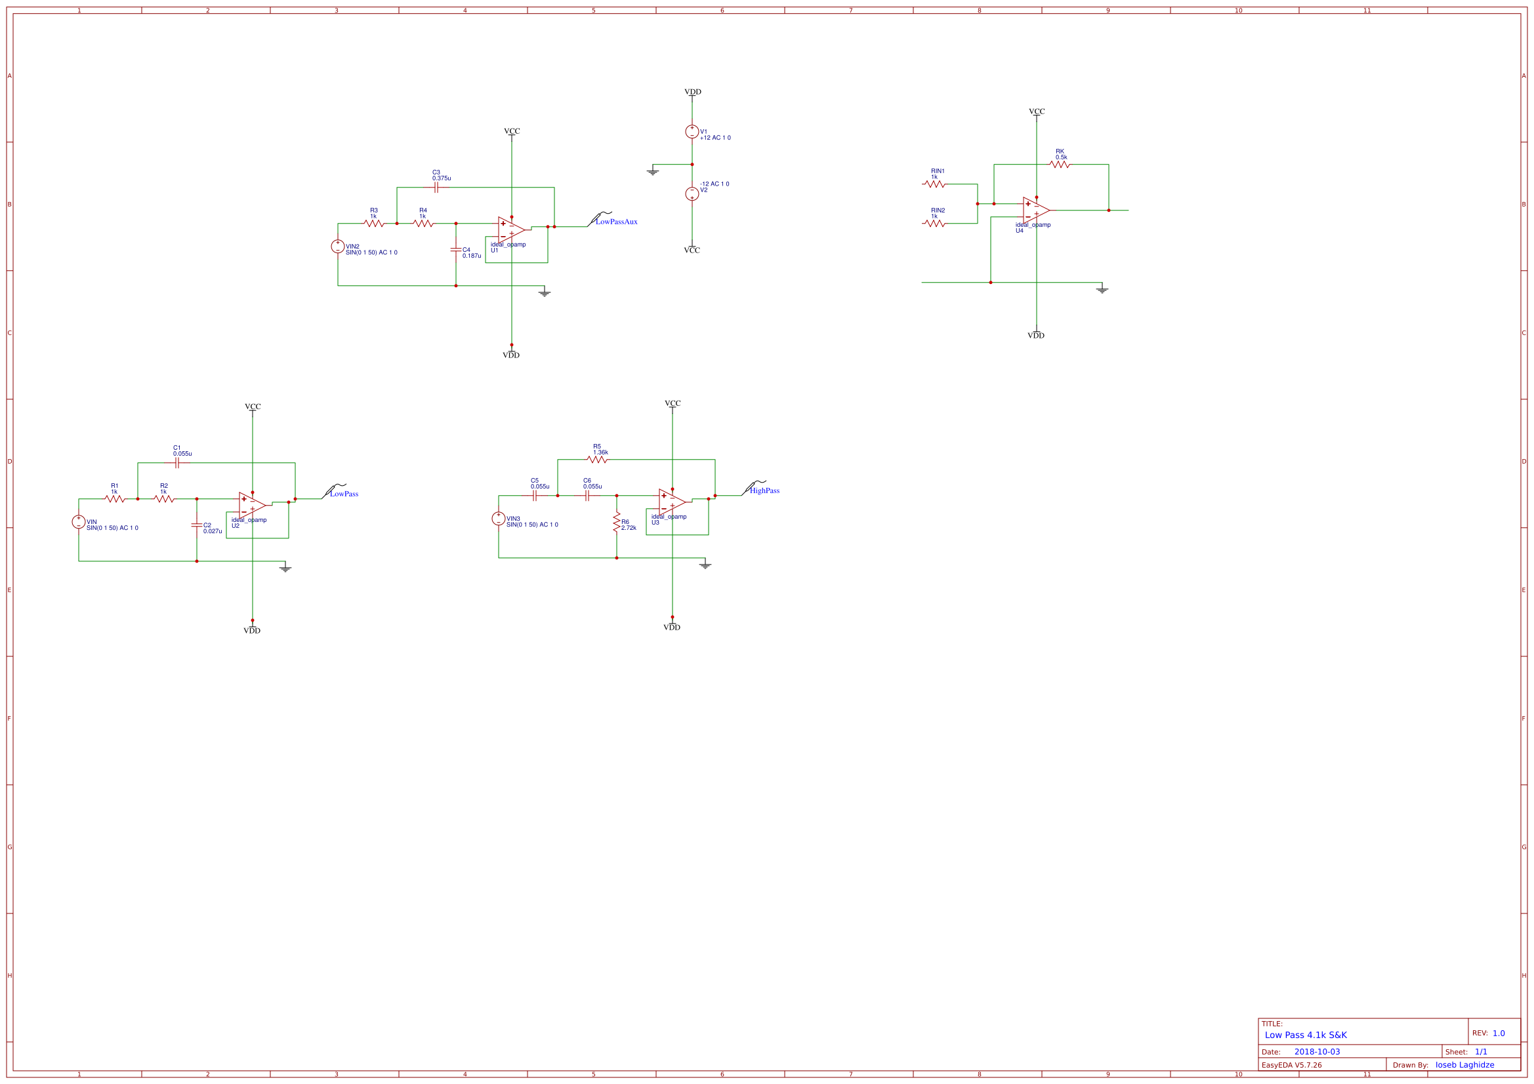Select resistor RK symbol
This screenshot has width=1534, height=1084.
(1060, 165)
